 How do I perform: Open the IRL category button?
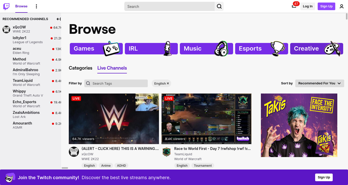[151, 49]
